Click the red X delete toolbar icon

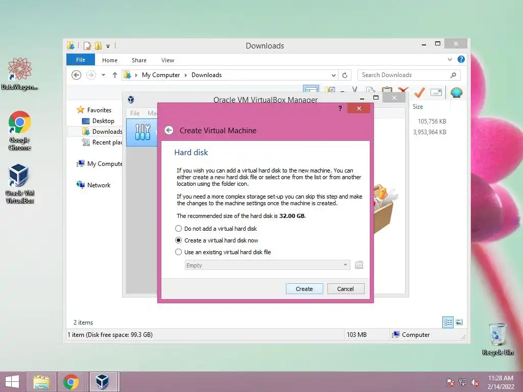[x=403, y=90]
